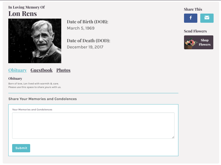View the Photos tab
Screen dimensions: 221x165
coord(63,70)
